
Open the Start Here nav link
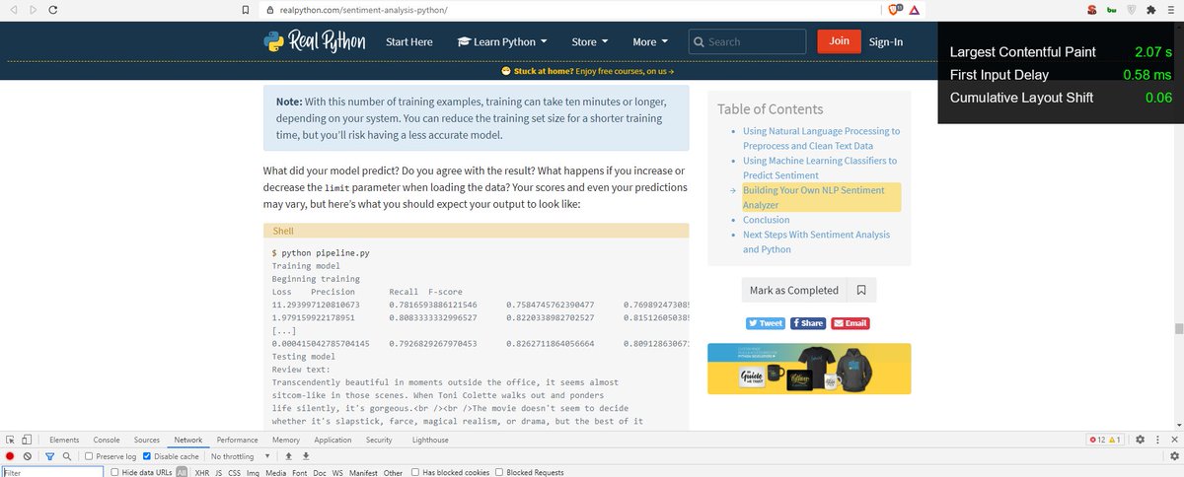(408, 41)
